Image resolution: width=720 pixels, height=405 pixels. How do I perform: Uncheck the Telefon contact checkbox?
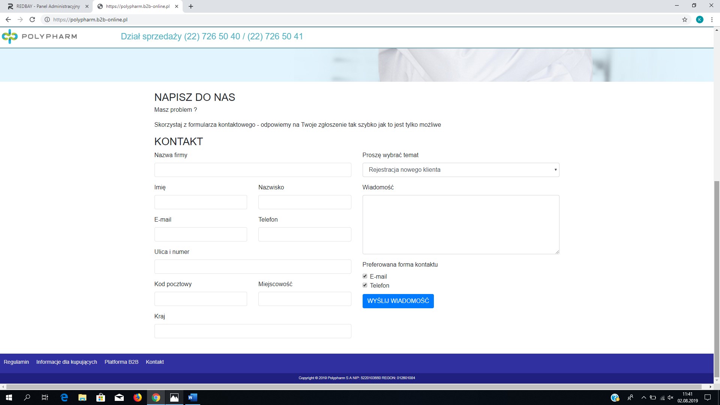[365, 285]
